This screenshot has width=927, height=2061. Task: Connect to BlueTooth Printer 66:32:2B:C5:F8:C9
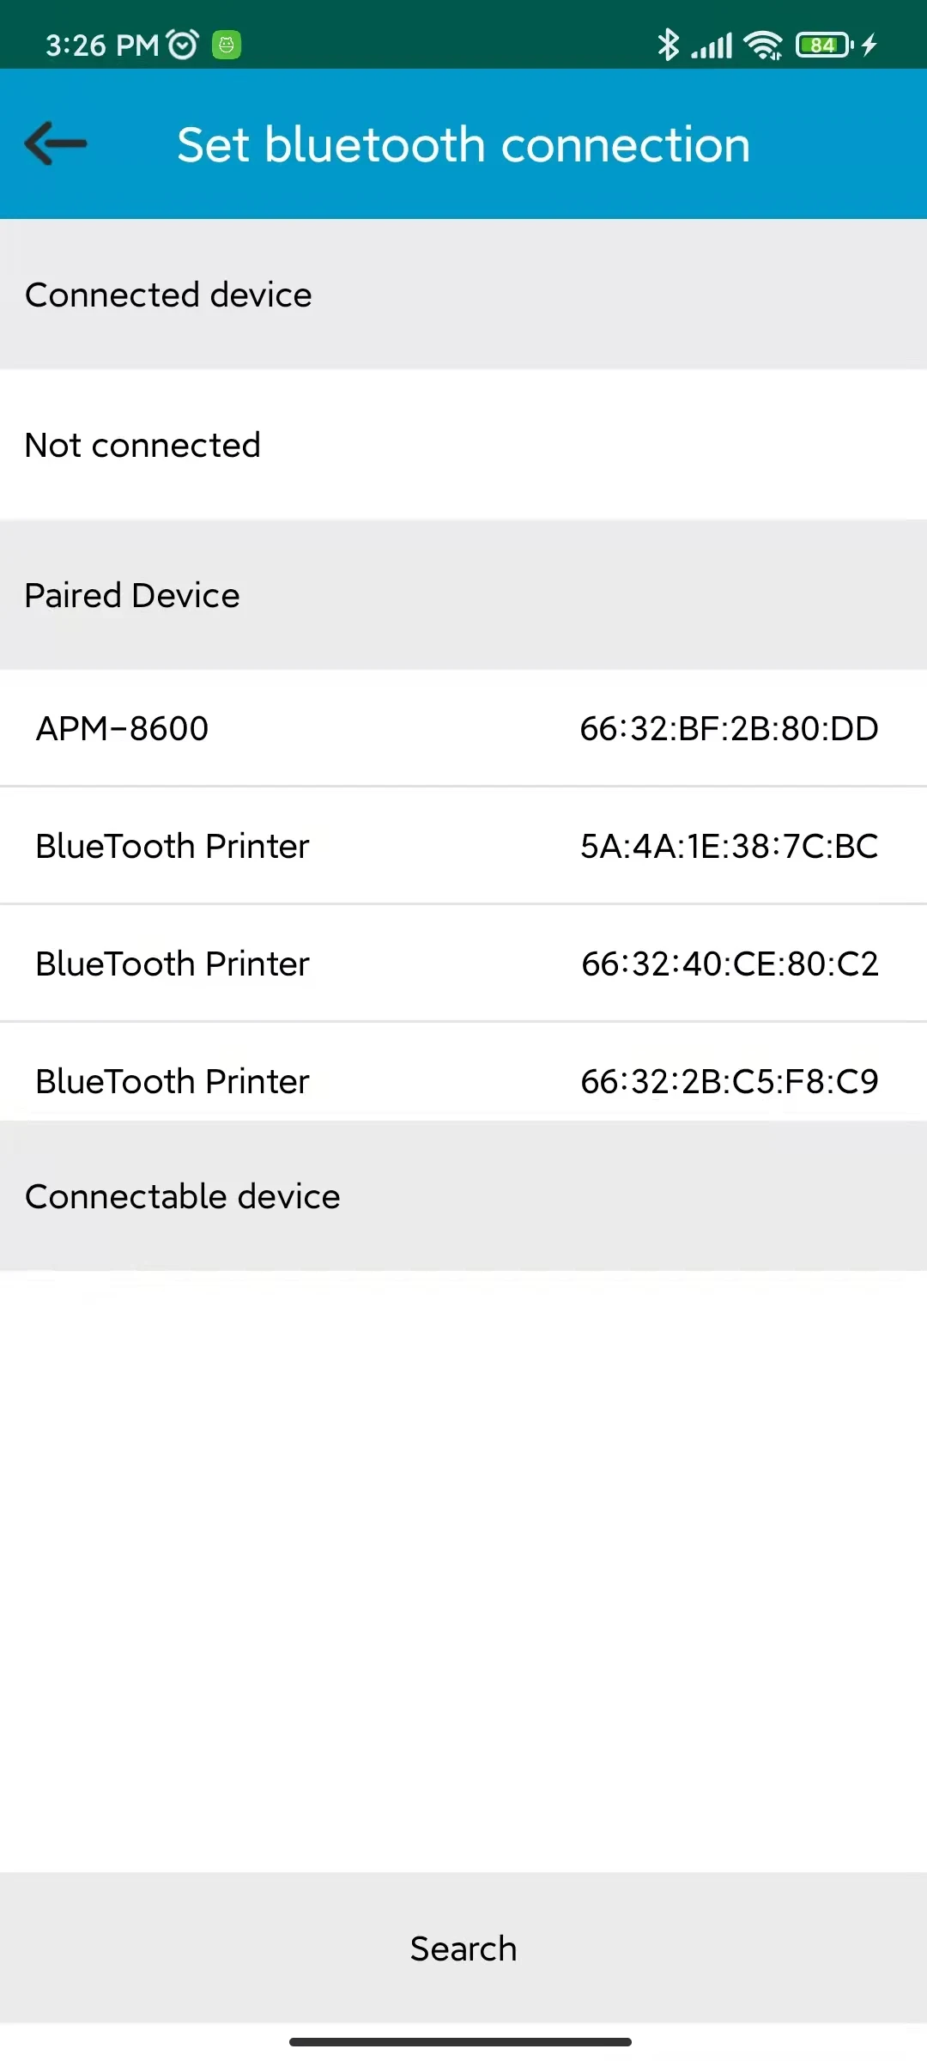click(463, 1080)
